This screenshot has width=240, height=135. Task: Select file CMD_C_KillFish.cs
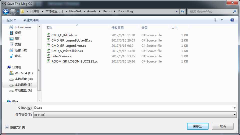click(64, 35)
